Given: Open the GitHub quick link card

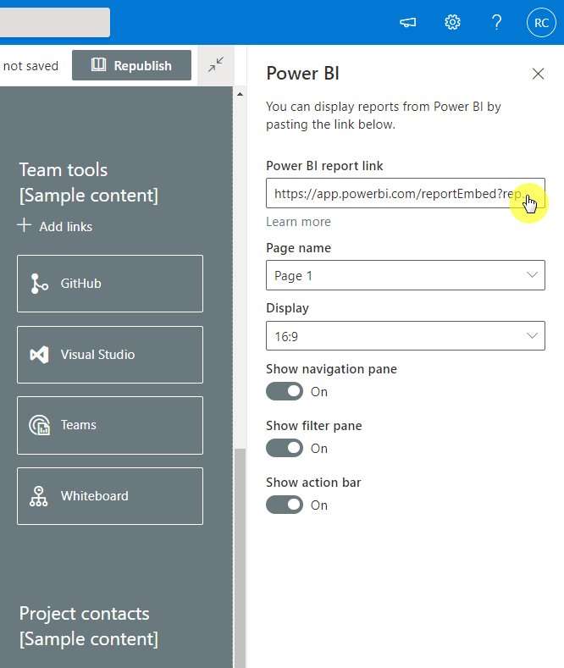Looking at the screenshot, I should click(110, 284).
